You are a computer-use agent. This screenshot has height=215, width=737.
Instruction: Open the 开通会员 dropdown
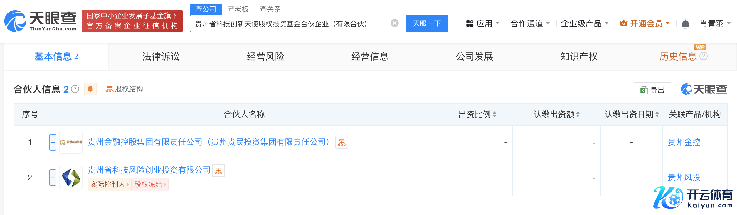tap(645, 23)
